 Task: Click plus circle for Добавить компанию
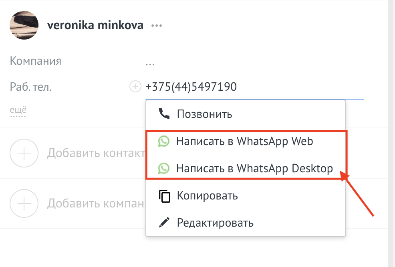point(24,203)
